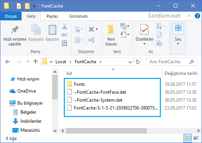Click the horizontal scrollbar thumb
Viewport: 202px width, 143px height.
point(106,131)
